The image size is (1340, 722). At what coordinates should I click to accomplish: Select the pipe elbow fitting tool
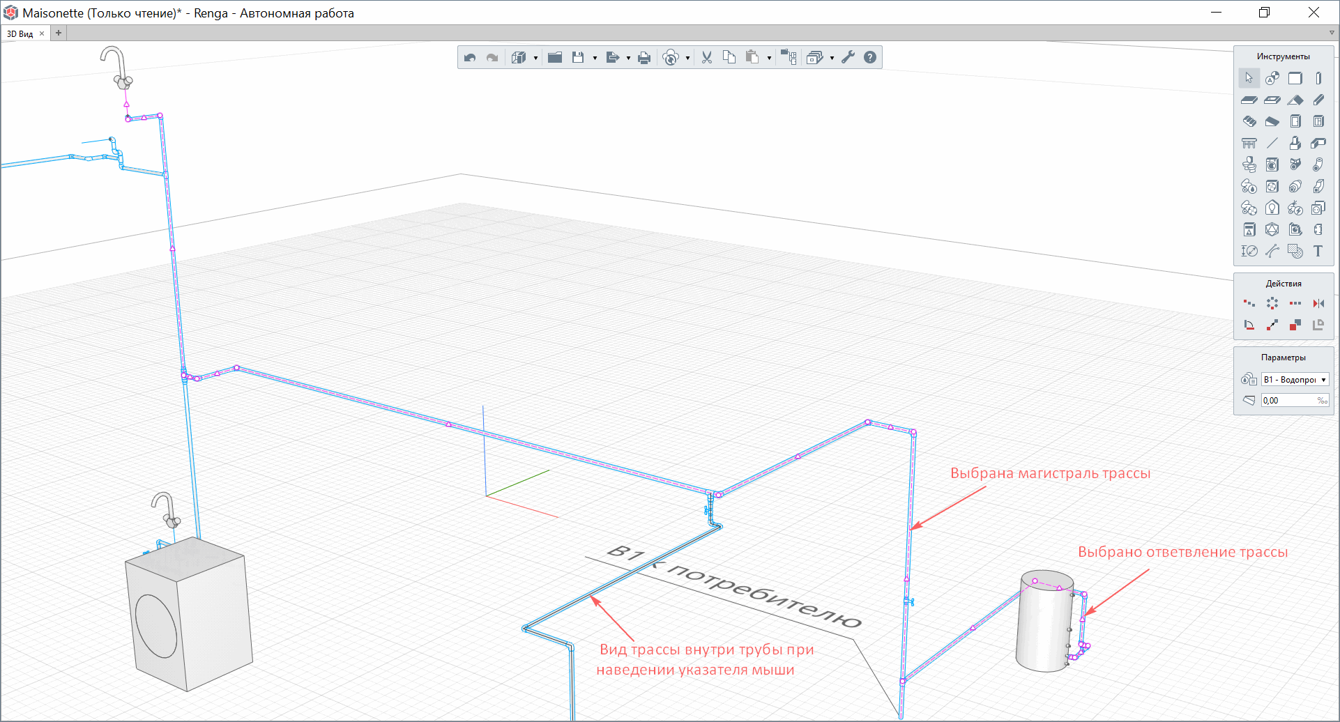1318,164
